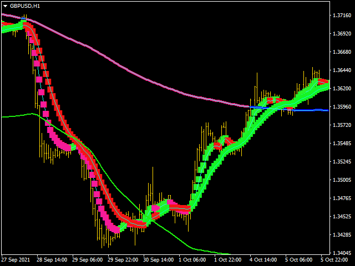Click price label 1.34045 on scale
This screenshot has height=266, width=355.
point(342,253)
